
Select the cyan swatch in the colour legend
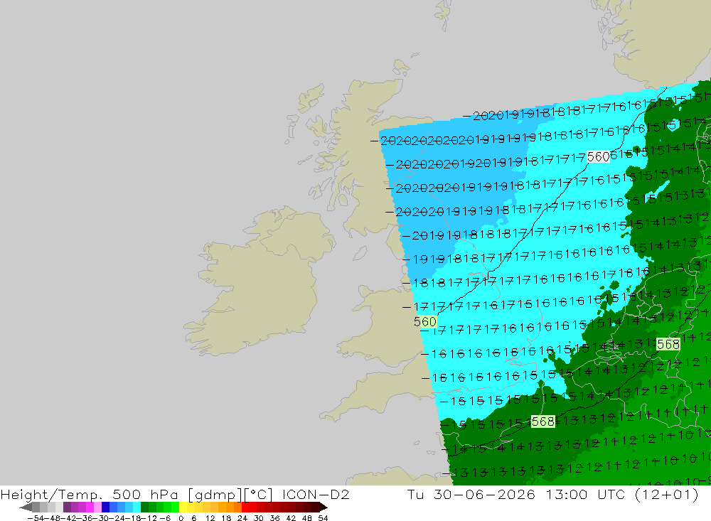pos(137,507)
